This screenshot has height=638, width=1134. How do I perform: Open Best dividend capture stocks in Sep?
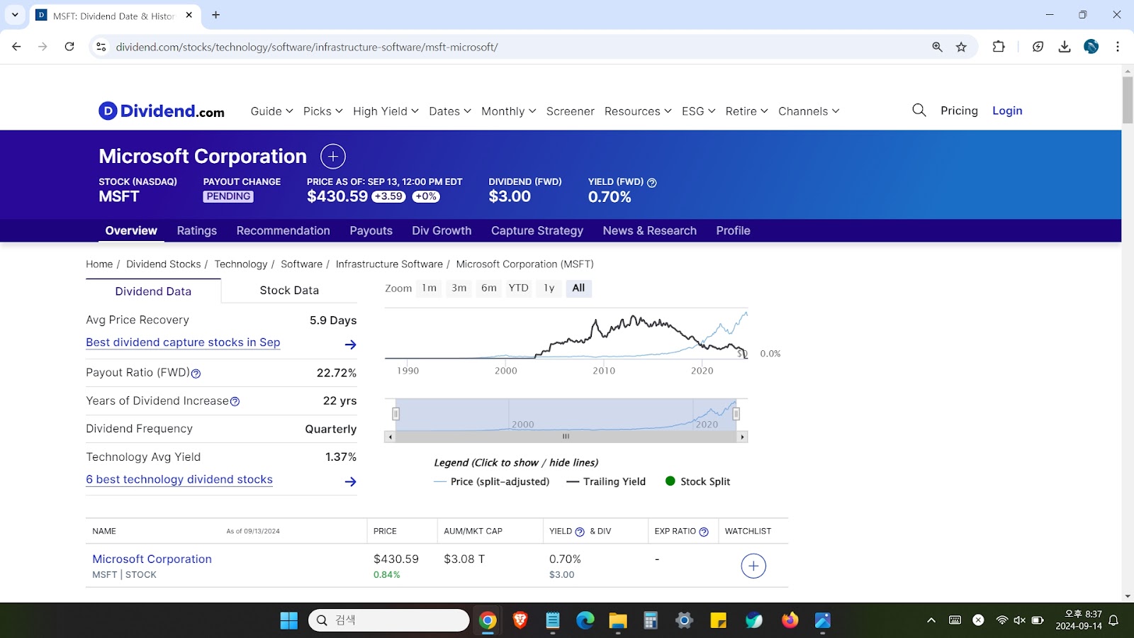pyautogui.click(x=183, y=342)
